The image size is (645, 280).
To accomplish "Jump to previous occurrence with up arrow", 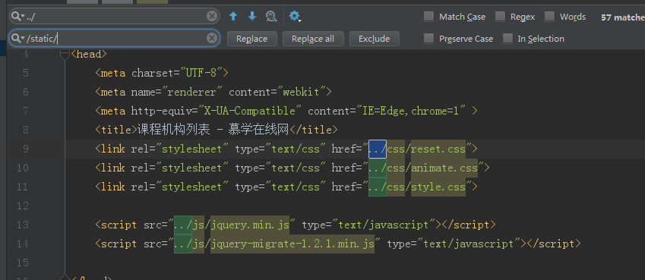I will click(233, 17).
